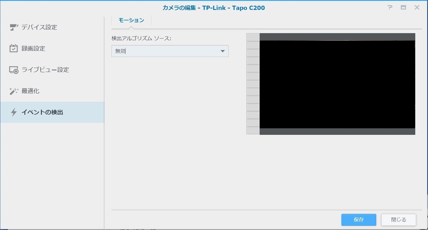
Task: Select the ライブビュー設定 label in sidebar
Action: [45, 70]
